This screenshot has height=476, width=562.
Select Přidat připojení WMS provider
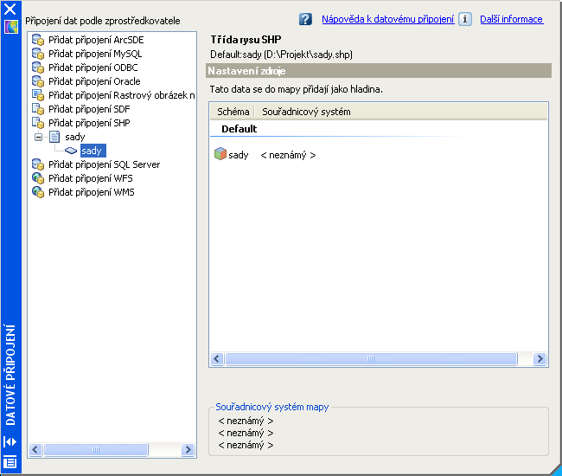(x=91, y=192)
